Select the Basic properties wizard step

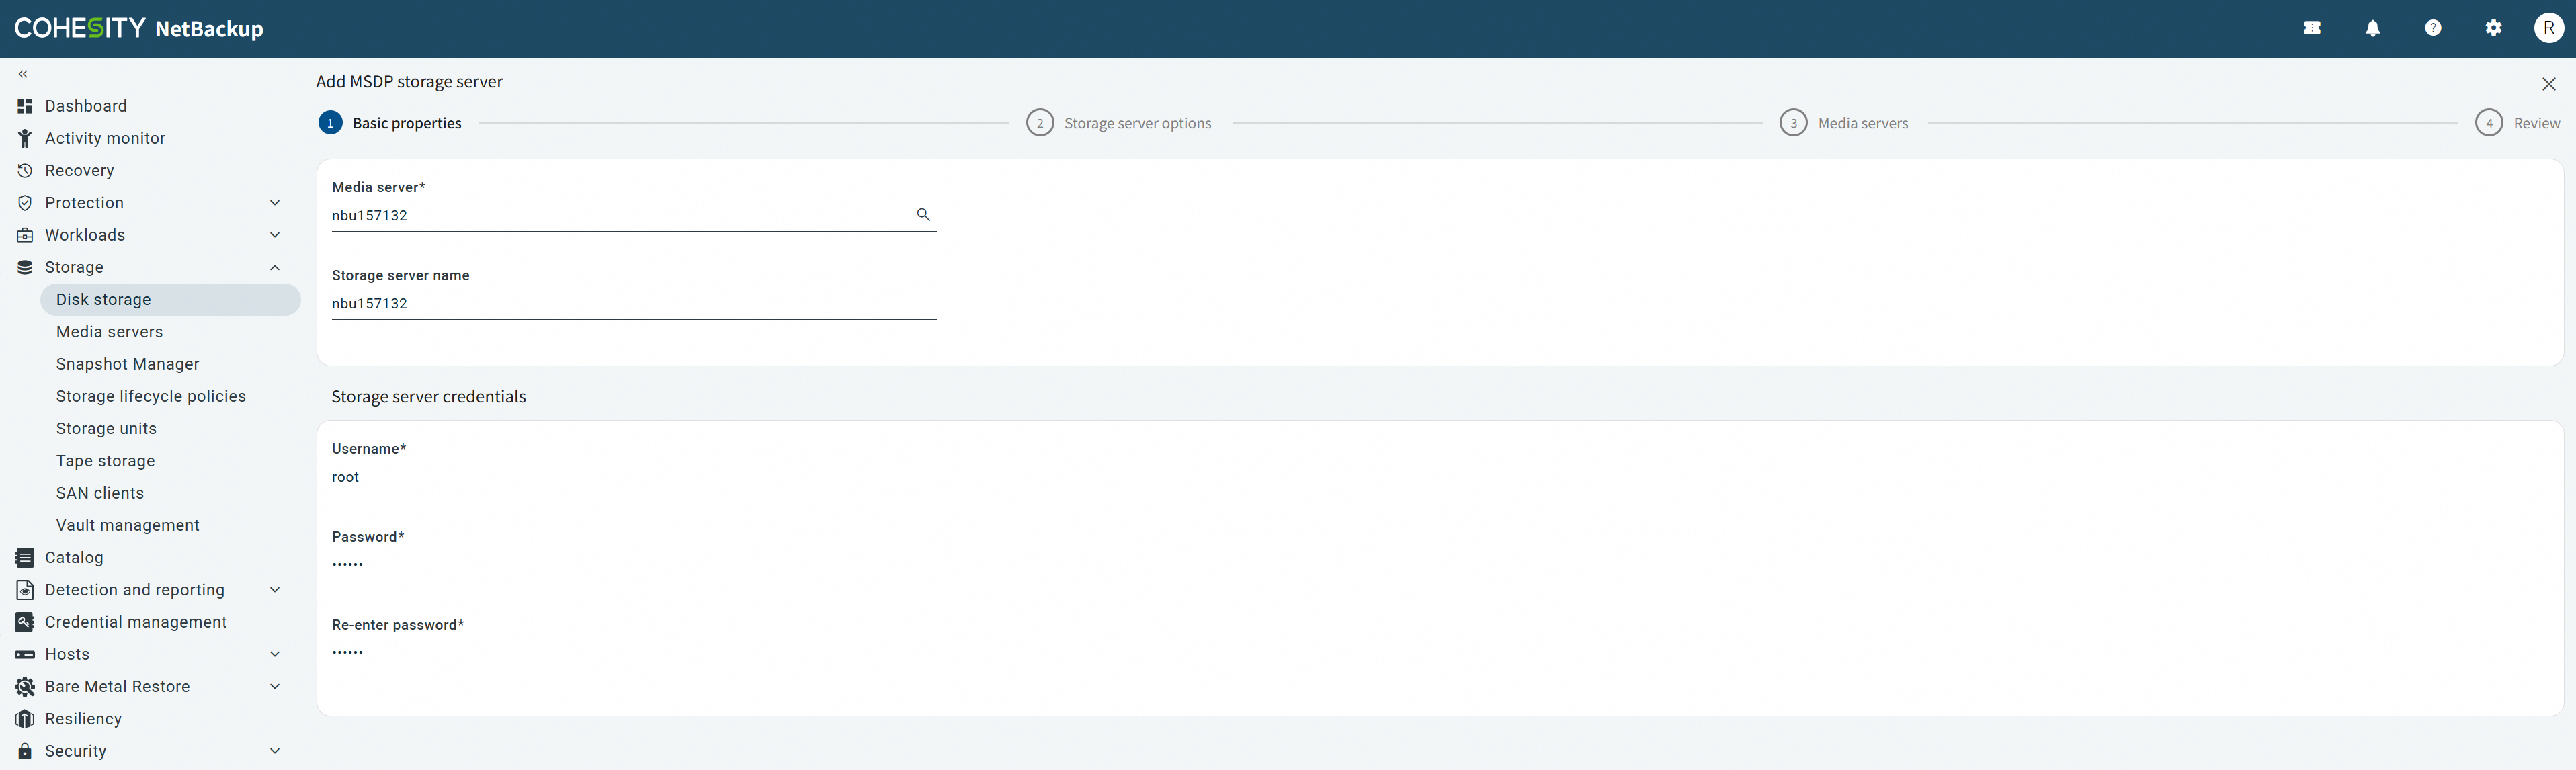[x=390, y=123]
